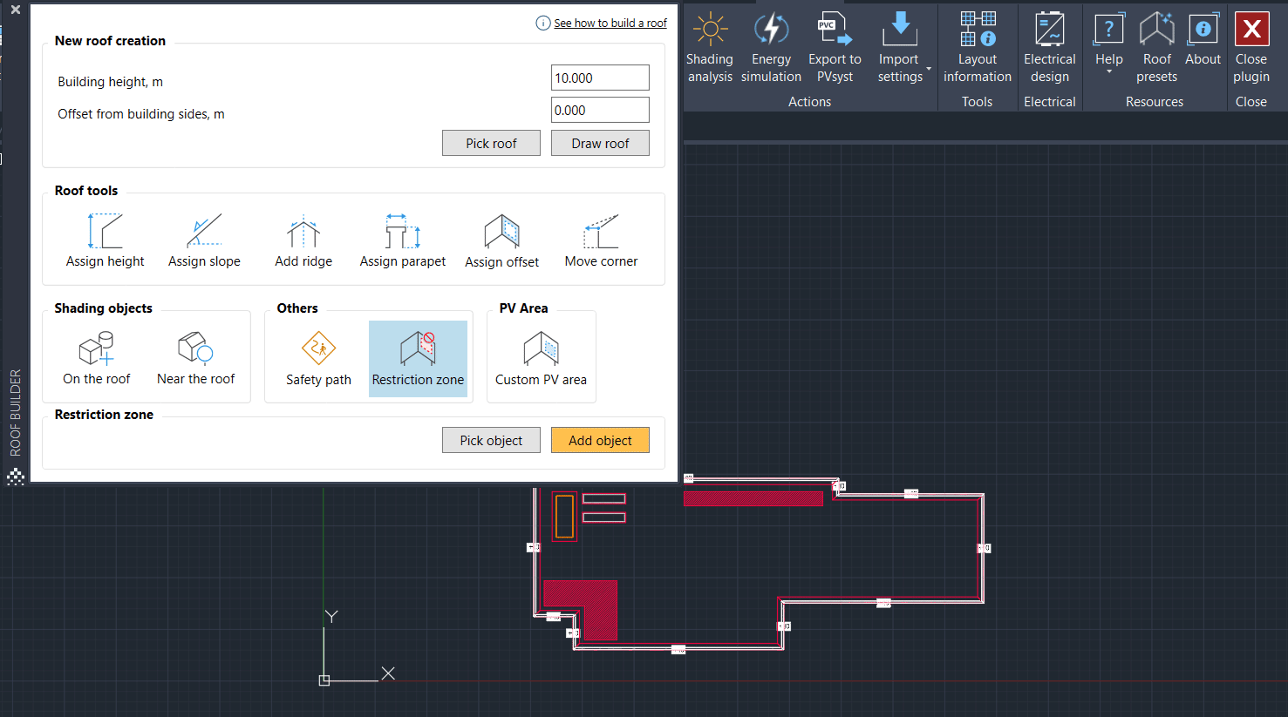Start the Energy simulation

[x=771, y=48]
